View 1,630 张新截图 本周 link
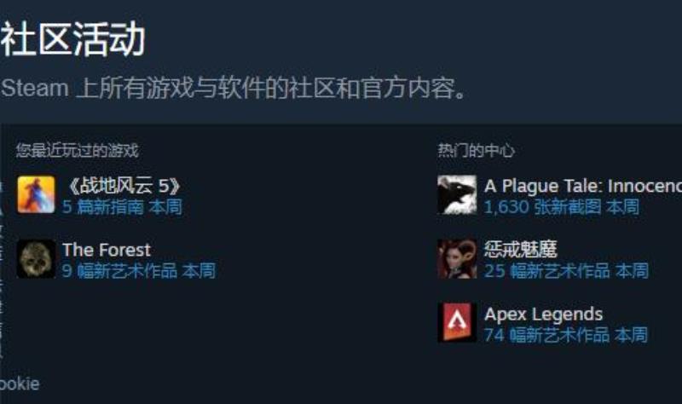 click(x=562, y=207)
